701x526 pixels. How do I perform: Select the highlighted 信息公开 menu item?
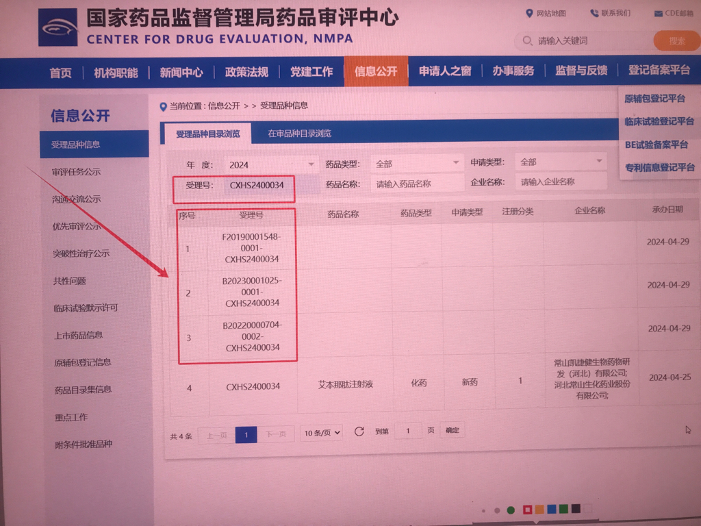[376, 71]
